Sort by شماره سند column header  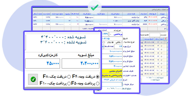pos(46,14)
